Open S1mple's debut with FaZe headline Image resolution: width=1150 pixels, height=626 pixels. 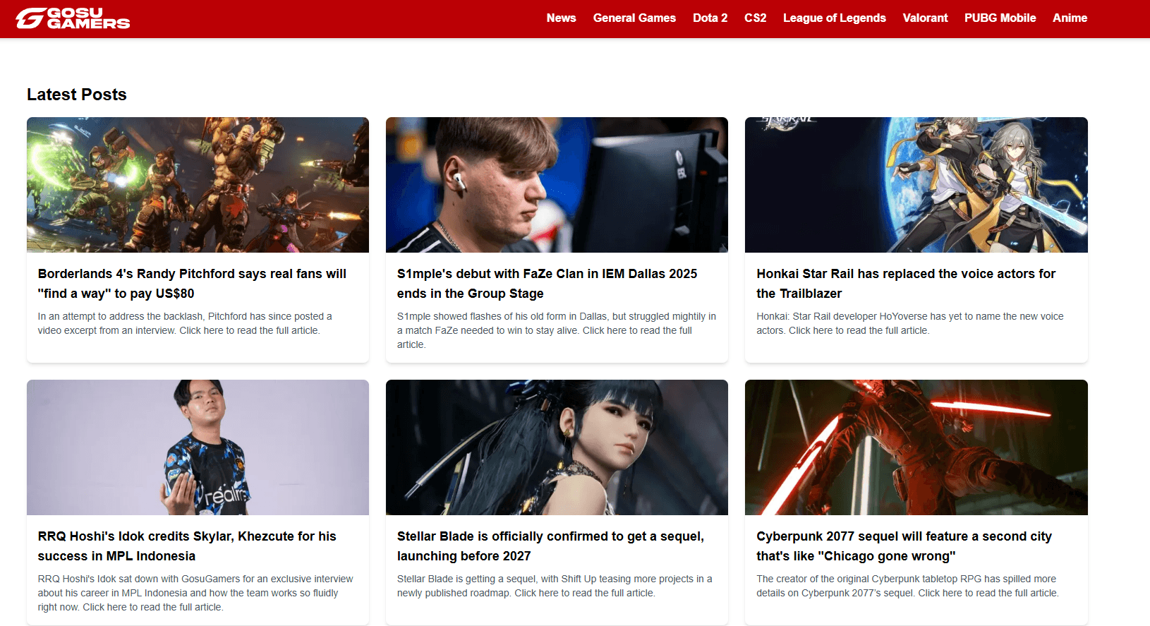point(547,284)
